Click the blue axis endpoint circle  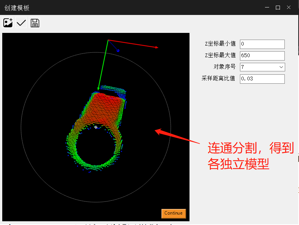[x=118, y=50]
